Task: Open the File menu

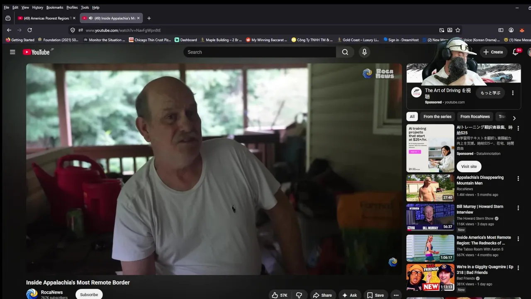Action: (x=7, y=7)
